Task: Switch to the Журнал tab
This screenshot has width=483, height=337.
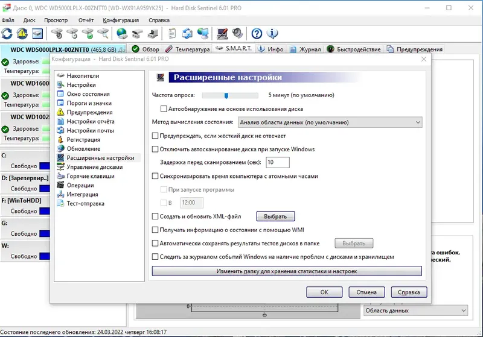Action: pyautogui.click(x=305, y=49)
